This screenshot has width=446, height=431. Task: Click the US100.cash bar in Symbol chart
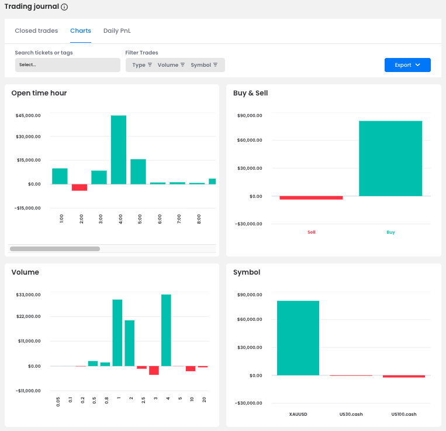404,376
